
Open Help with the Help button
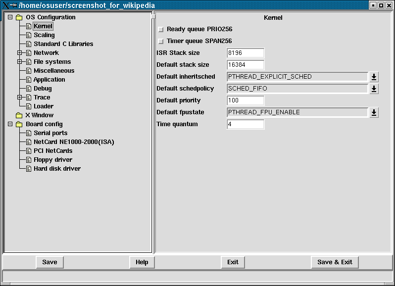pyautogui.click(x=142, y=262)
